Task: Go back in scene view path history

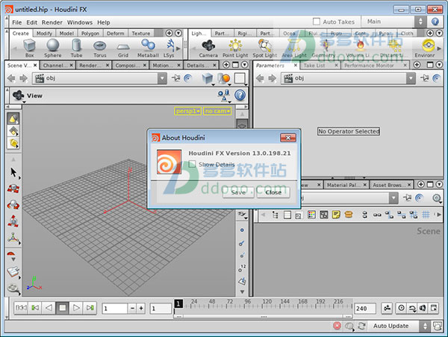Action: (11, 78)
